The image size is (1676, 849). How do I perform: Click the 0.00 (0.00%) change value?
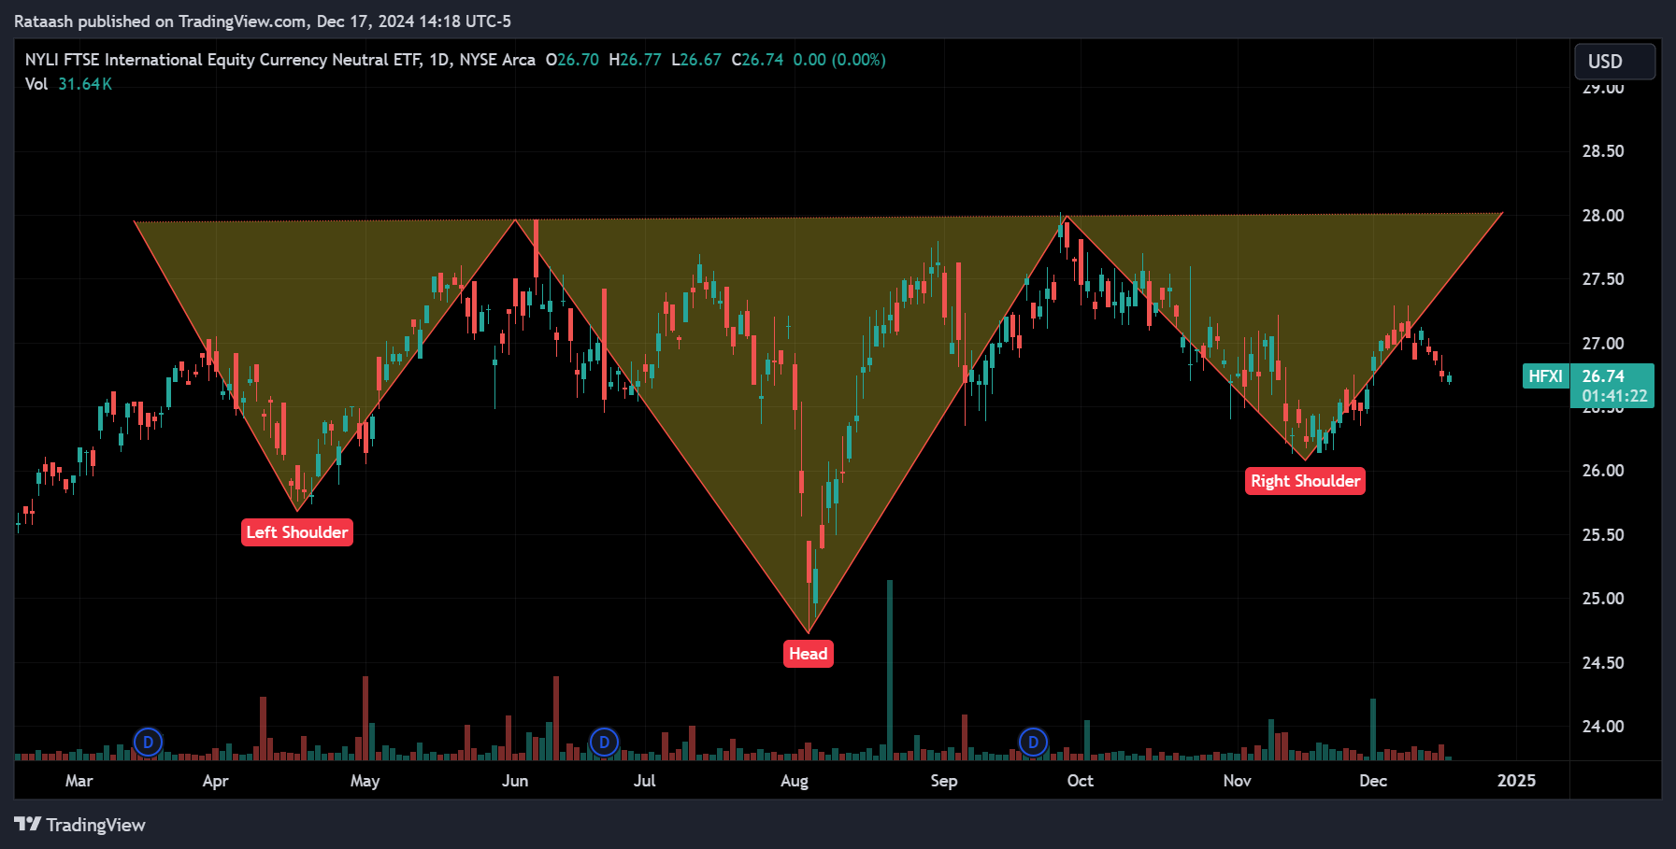tap(839, 60)
